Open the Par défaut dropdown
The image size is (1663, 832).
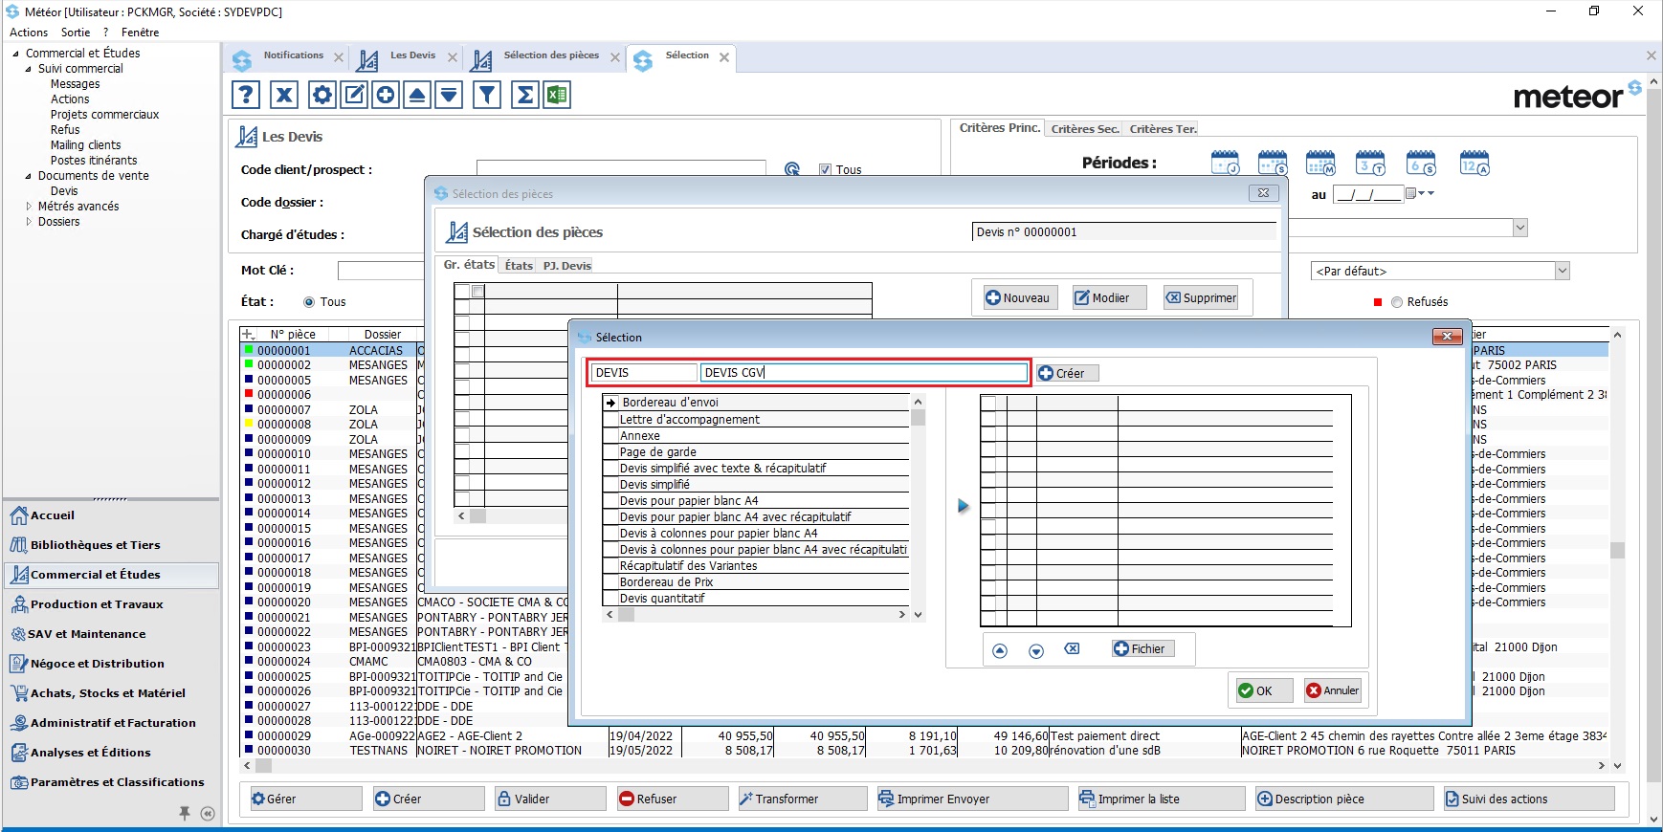1563,271
